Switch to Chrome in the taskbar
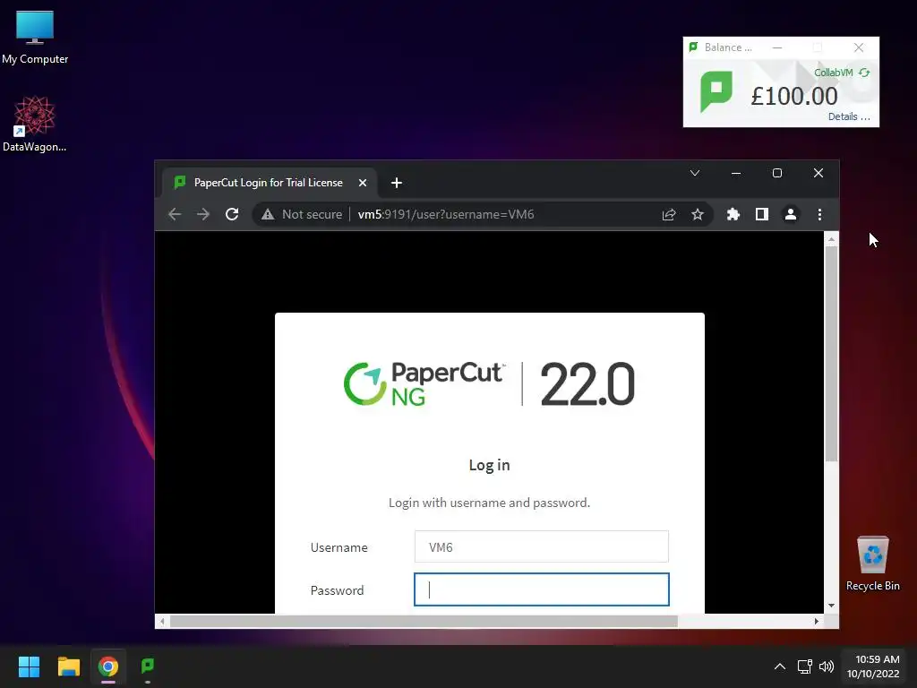 click(x=108, y=666)
